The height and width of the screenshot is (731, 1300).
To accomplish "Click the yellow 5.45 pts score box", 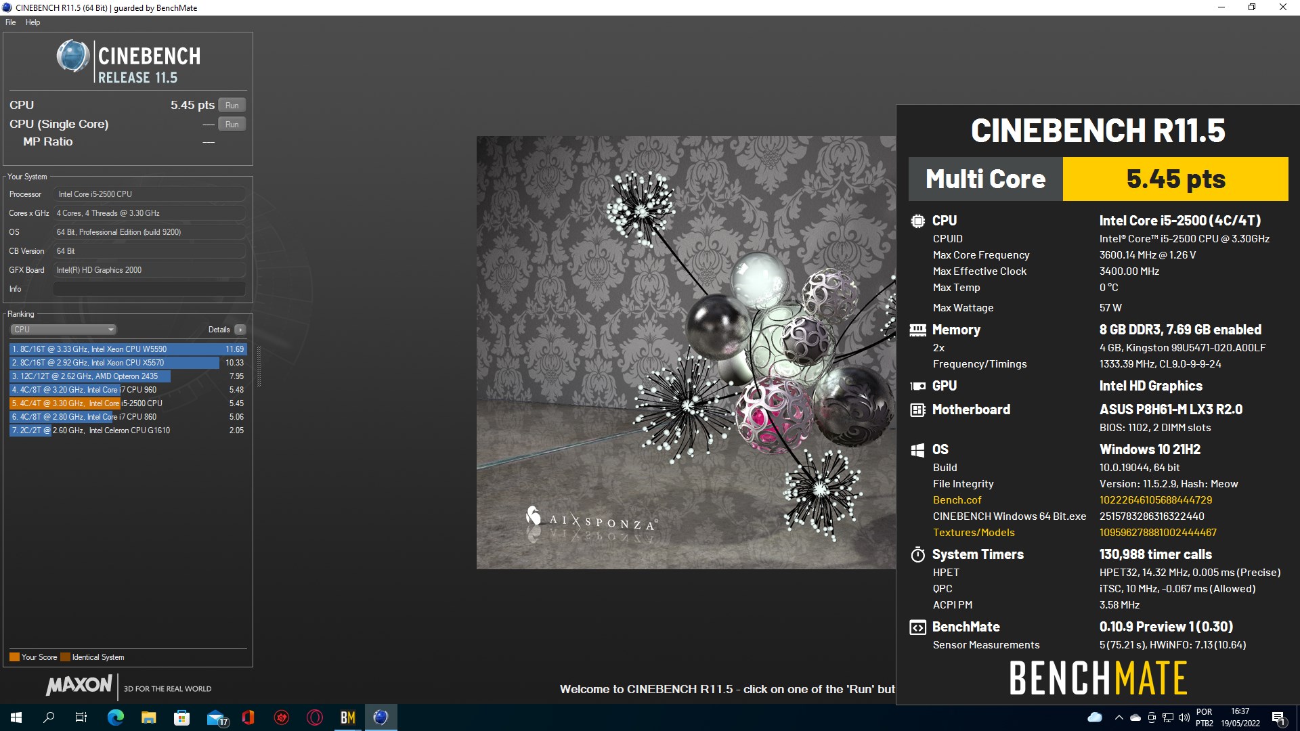I will click(x=1175, y=179).
